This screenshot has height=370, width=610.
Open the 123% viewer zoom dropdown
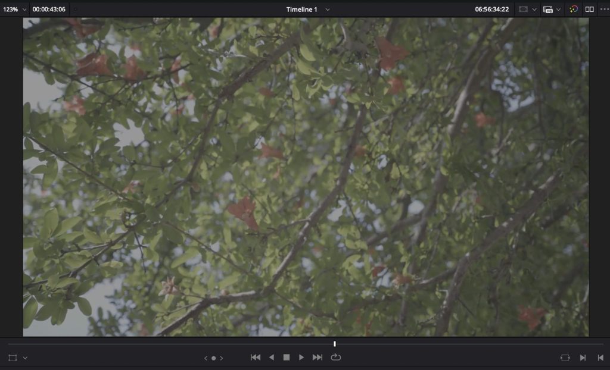pyautogui.click(x=15, y=10)
